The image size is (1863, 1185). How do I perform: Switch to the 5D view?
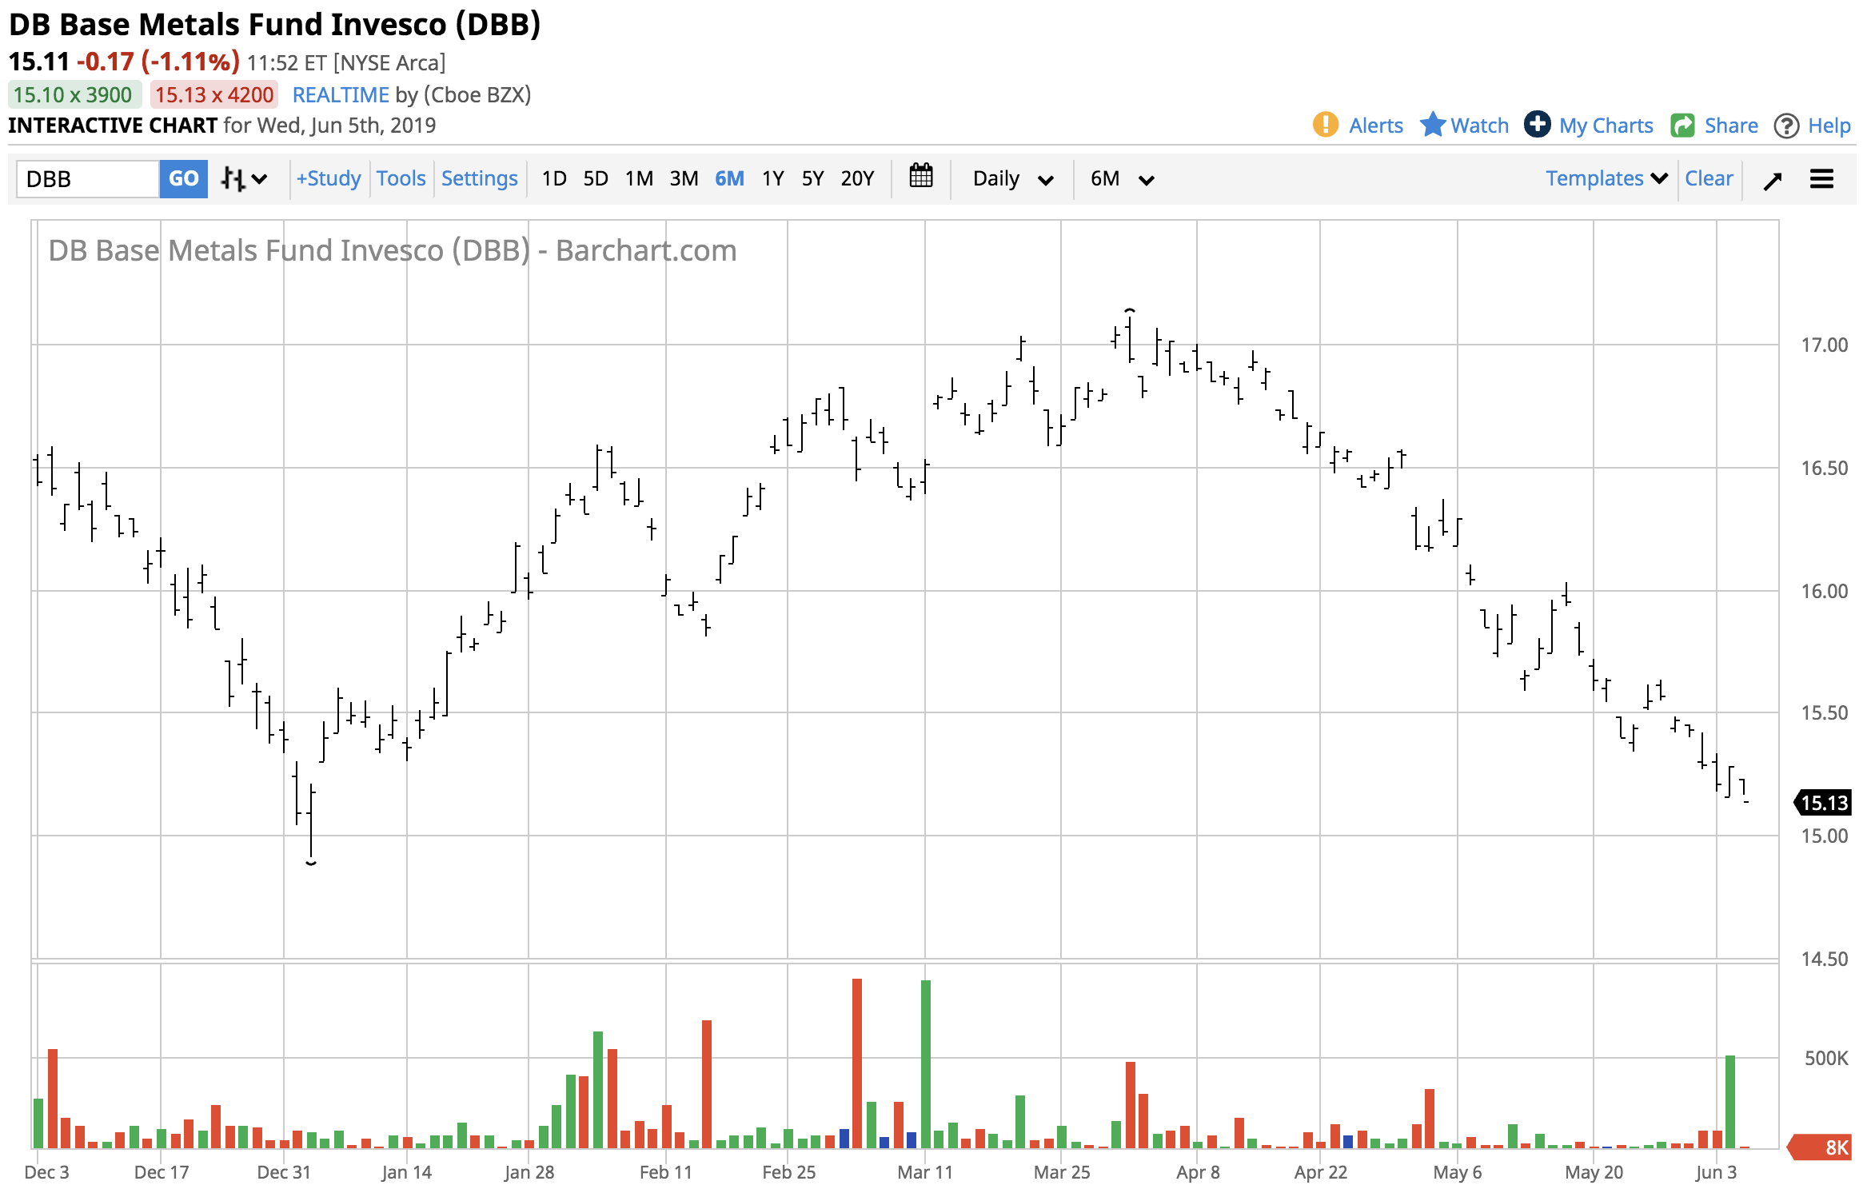tap(595, 179)
